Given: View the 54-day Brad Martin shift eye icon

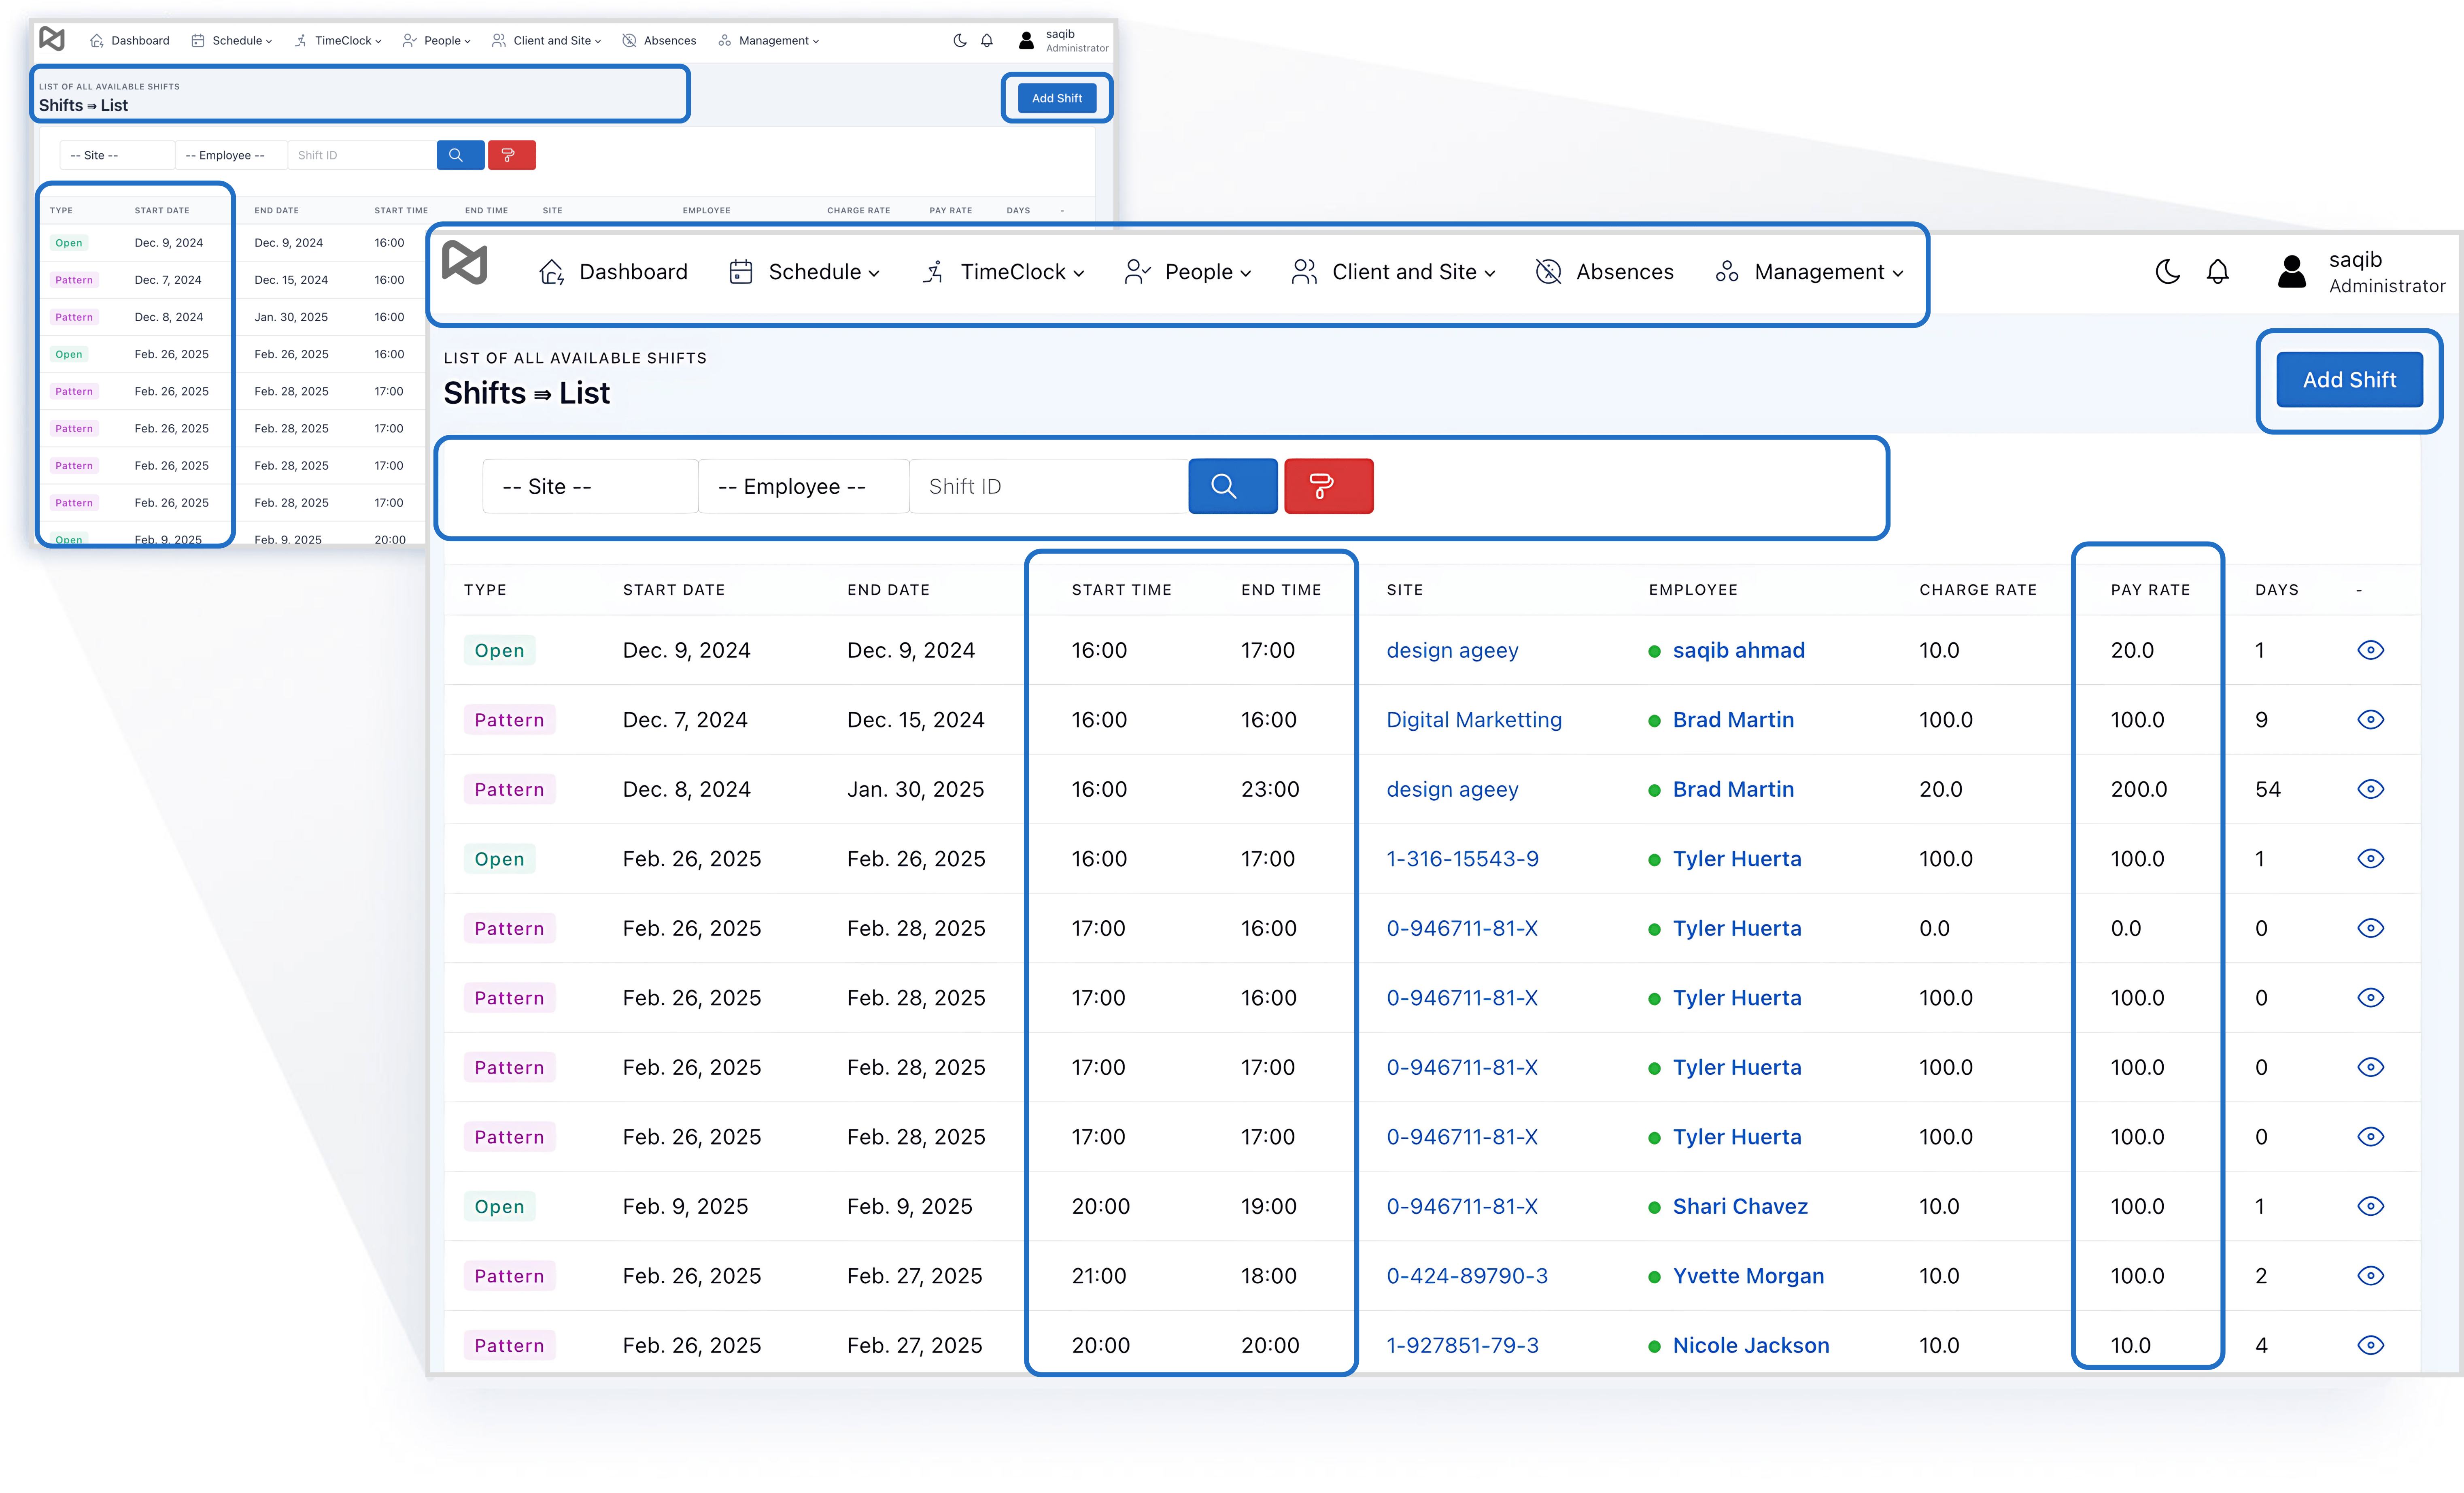Looking at the screenshot, I should (2370, 789).
